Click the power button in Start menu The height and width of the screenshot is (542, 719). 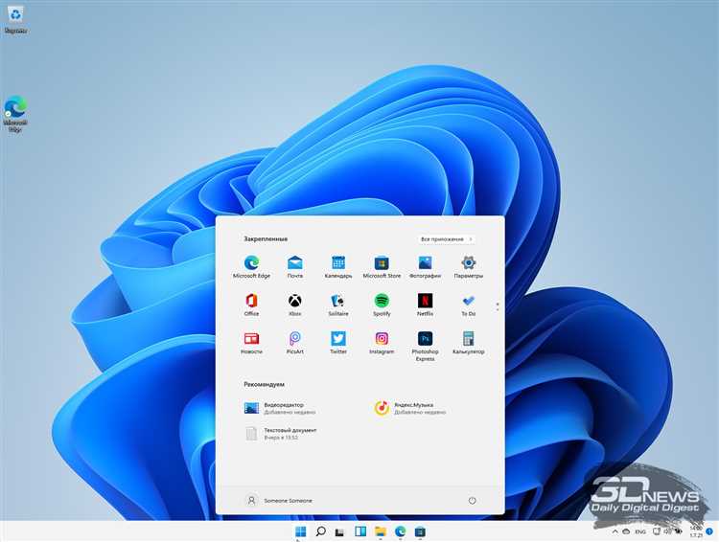[472, 500]
